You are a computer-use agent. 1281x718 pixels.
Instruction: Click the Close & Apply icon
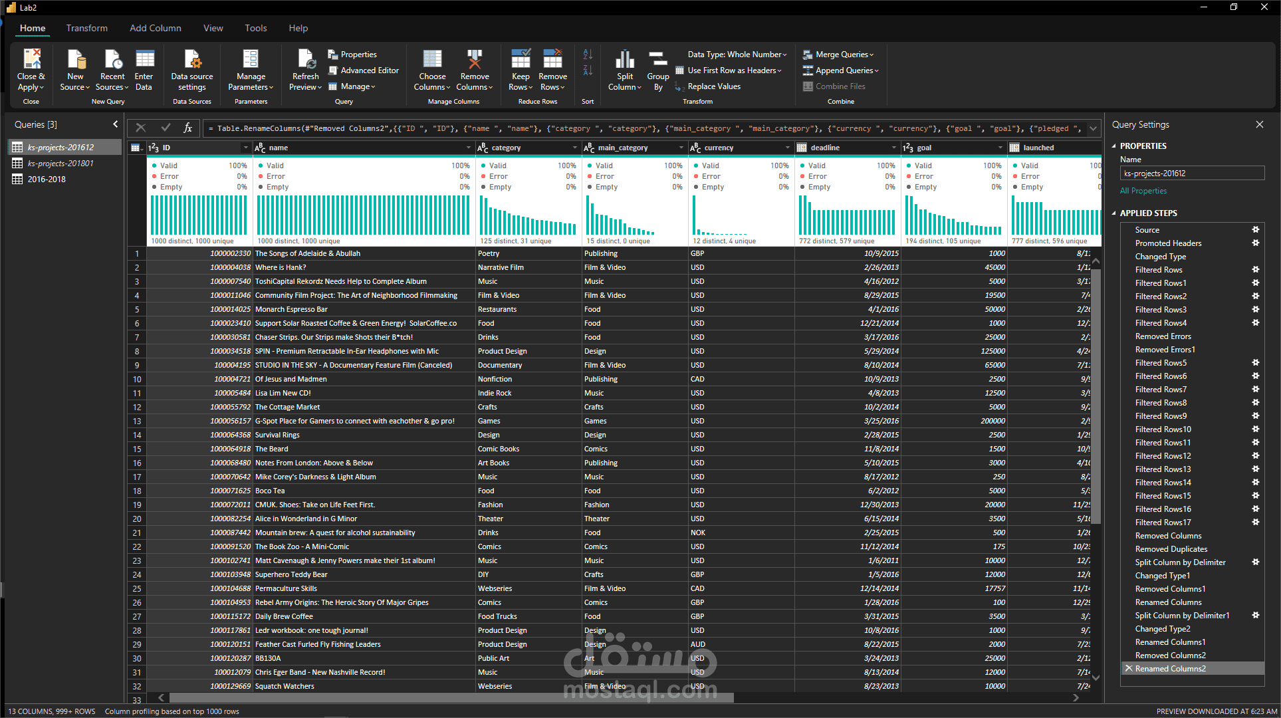31,60
